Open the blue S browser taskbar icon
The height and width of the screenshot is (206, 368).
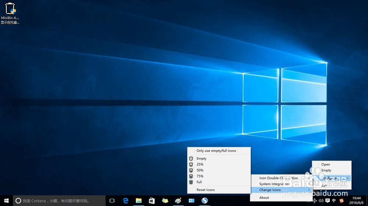[205, 201]
